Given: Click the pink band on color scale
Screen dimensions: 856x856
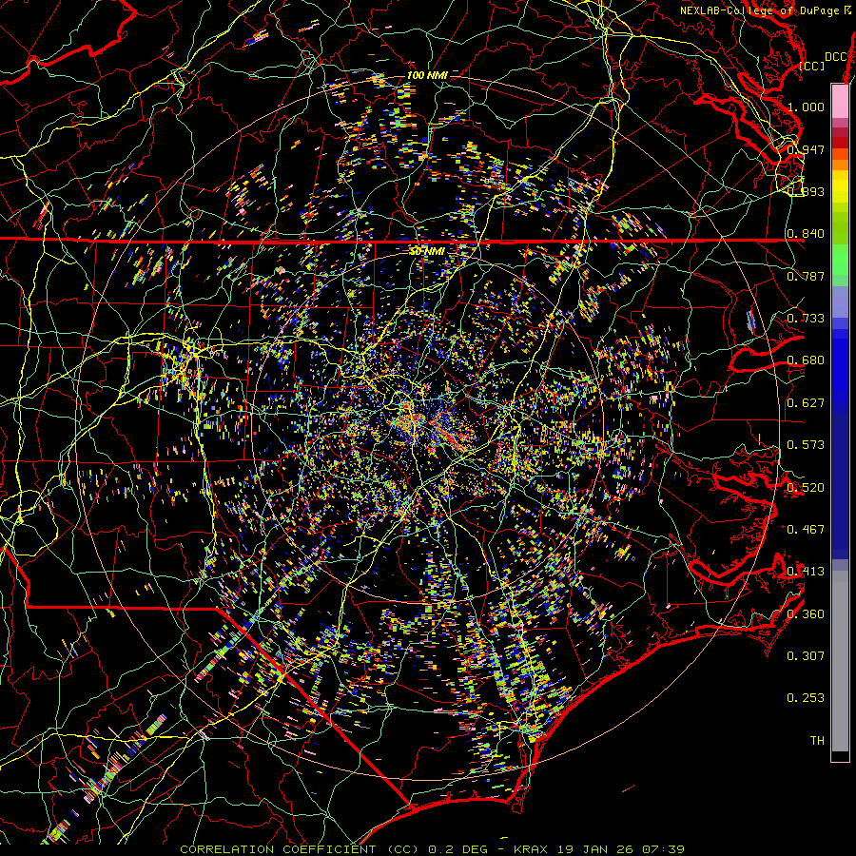Looking at the screenshot, I should (x=840, y=101).
